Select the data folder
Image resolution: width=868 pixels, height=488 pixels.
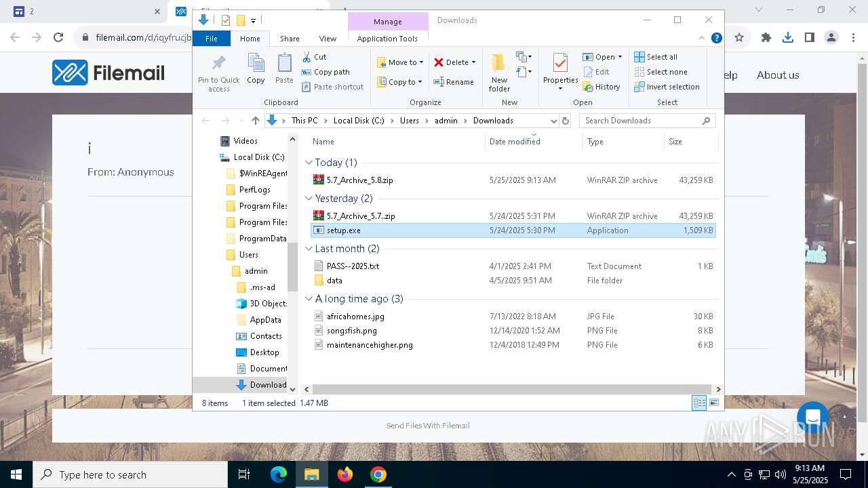(x=512, y=281)
